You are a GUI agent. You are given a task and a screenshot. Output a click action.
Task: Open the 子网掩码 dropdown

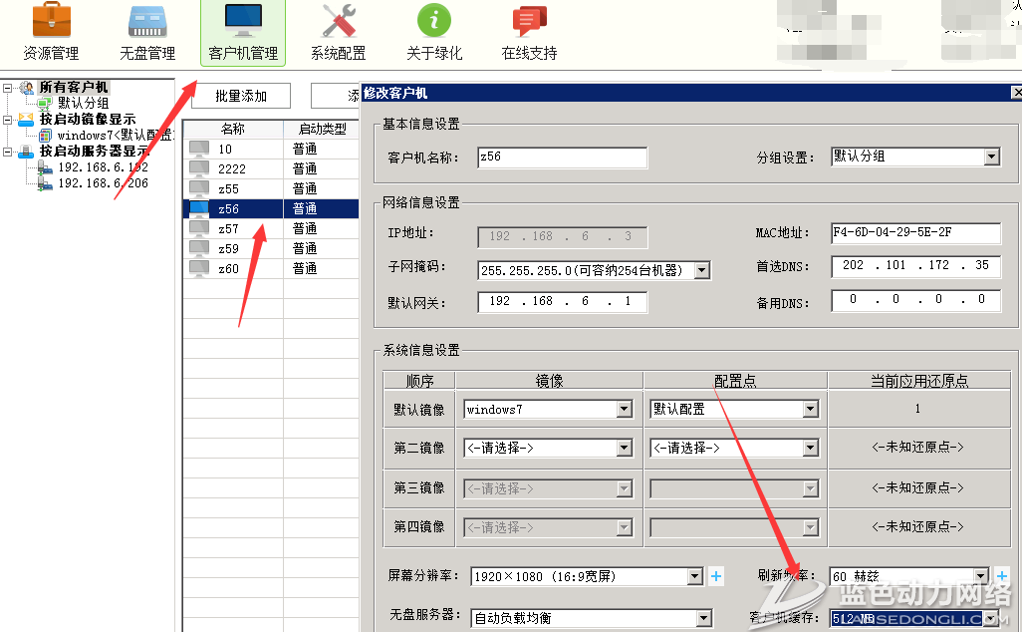click(702, 269)
